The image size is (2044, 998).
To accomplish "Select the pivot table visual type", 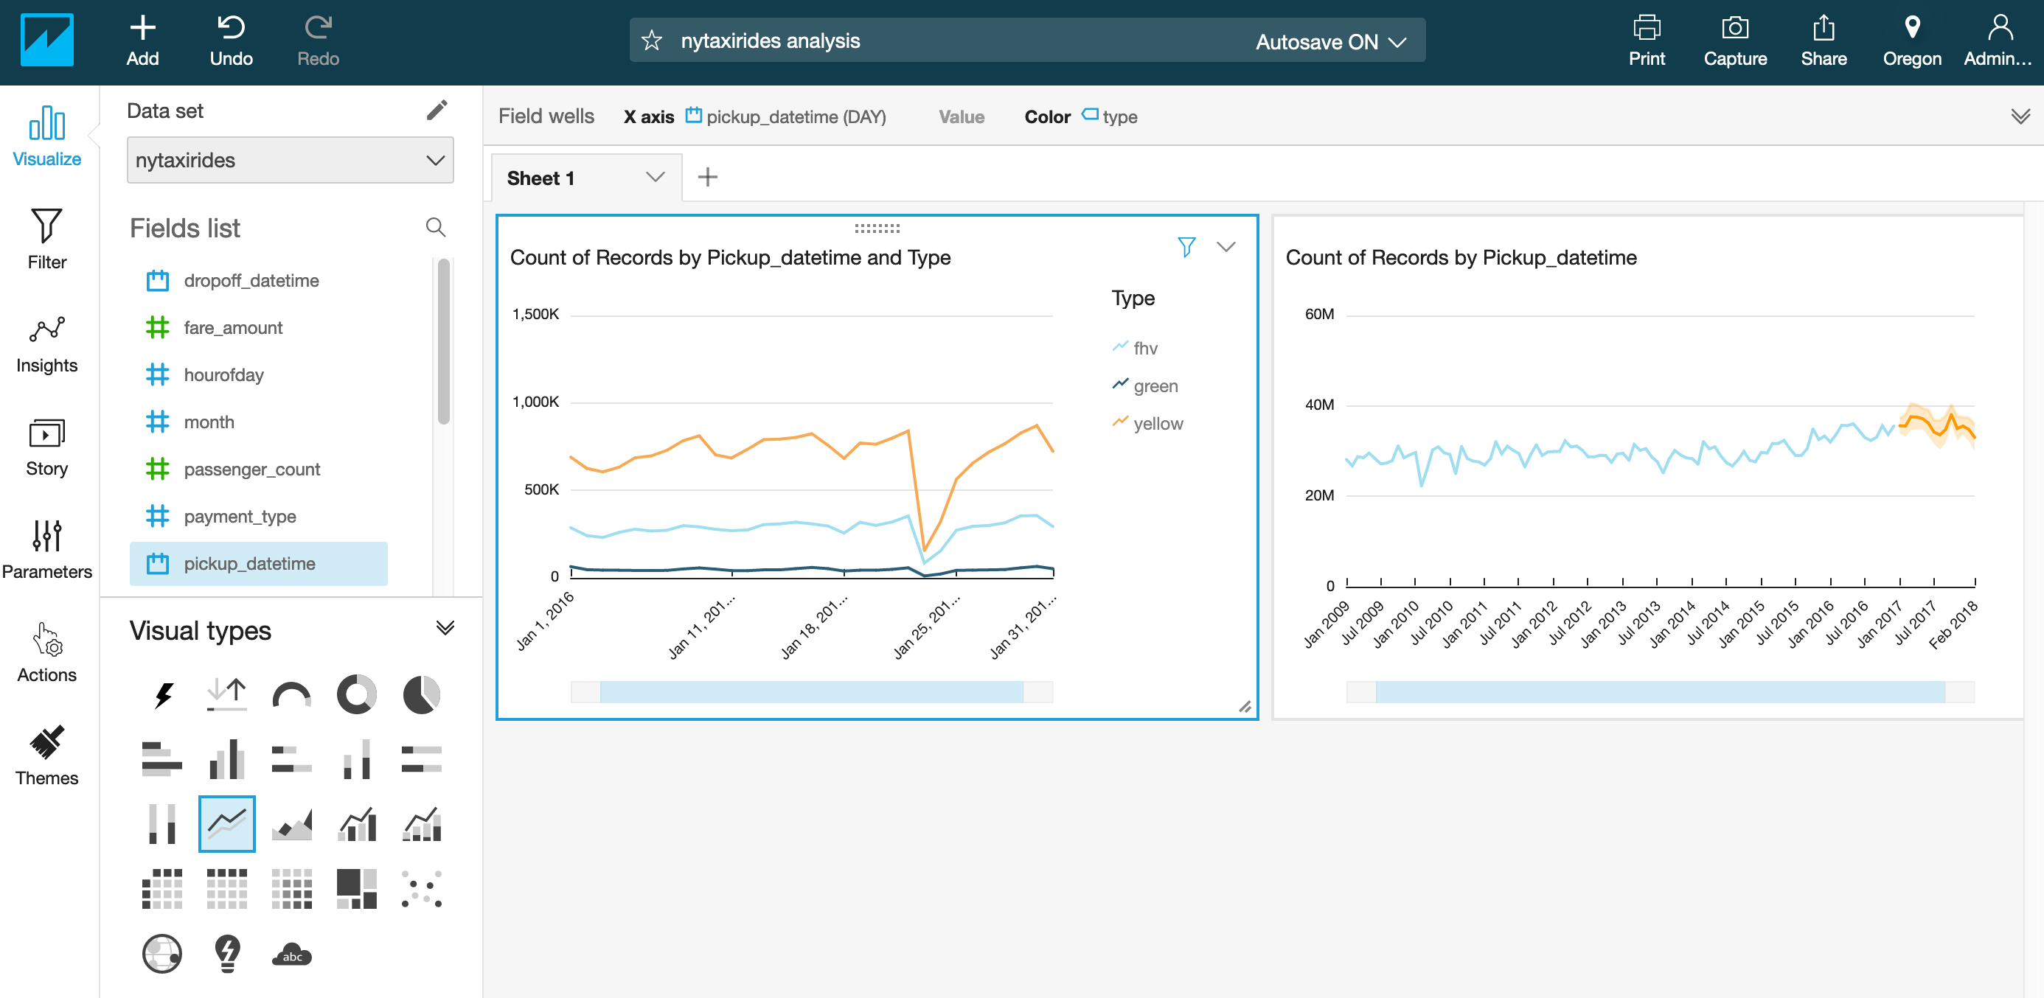I will (x=162, y=888).
